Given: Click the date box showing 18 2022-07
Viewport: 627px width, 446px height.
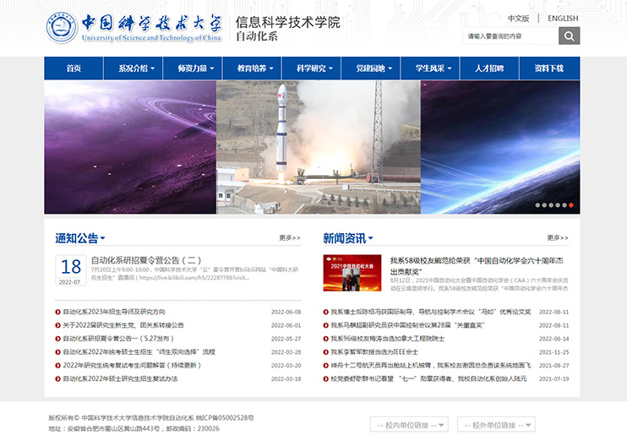Looking at the screenshot, I should pyautogui.click(x=71, y=271).
